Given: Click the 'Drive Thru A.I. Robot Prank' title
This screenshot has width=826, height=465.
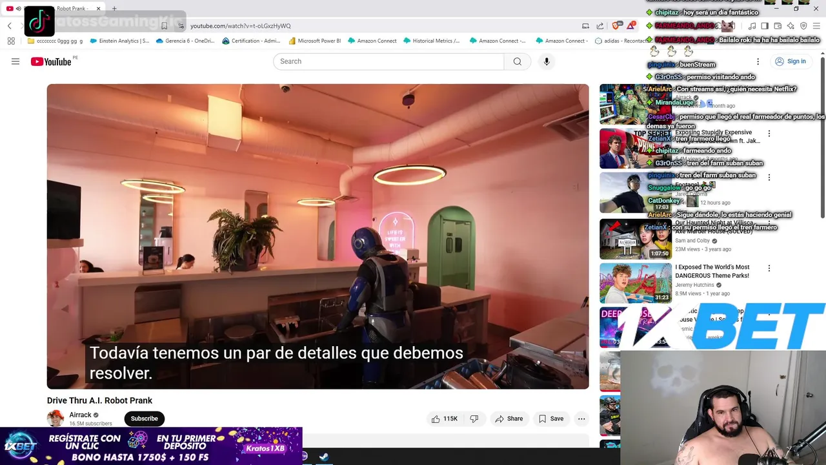Looking at the screenshot, I should [x=99, y=400].
